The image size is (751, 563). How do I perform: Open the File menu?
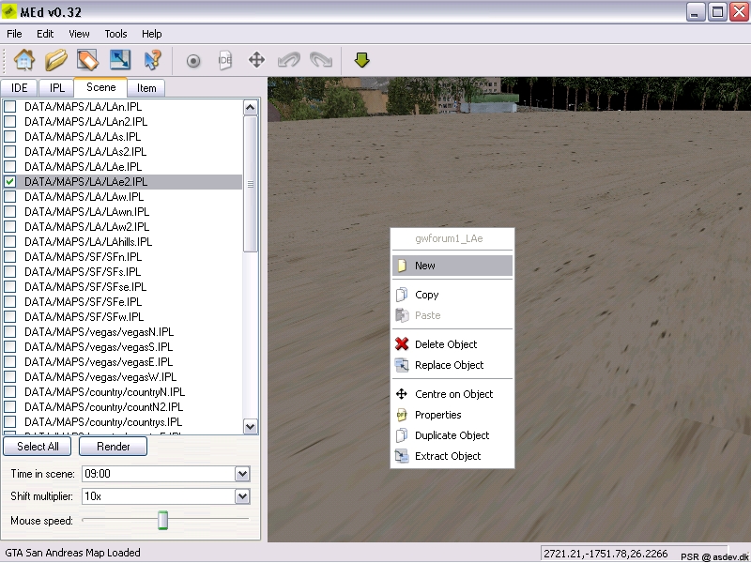pyautogui.click(x=14, y=34)
